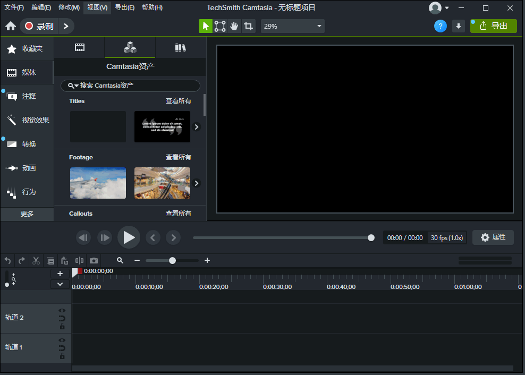Image resolution: width=525 pixels, height=375 pixels.
Task: Expand the arrow next to 录制 button
Action: tap(66, 26)
